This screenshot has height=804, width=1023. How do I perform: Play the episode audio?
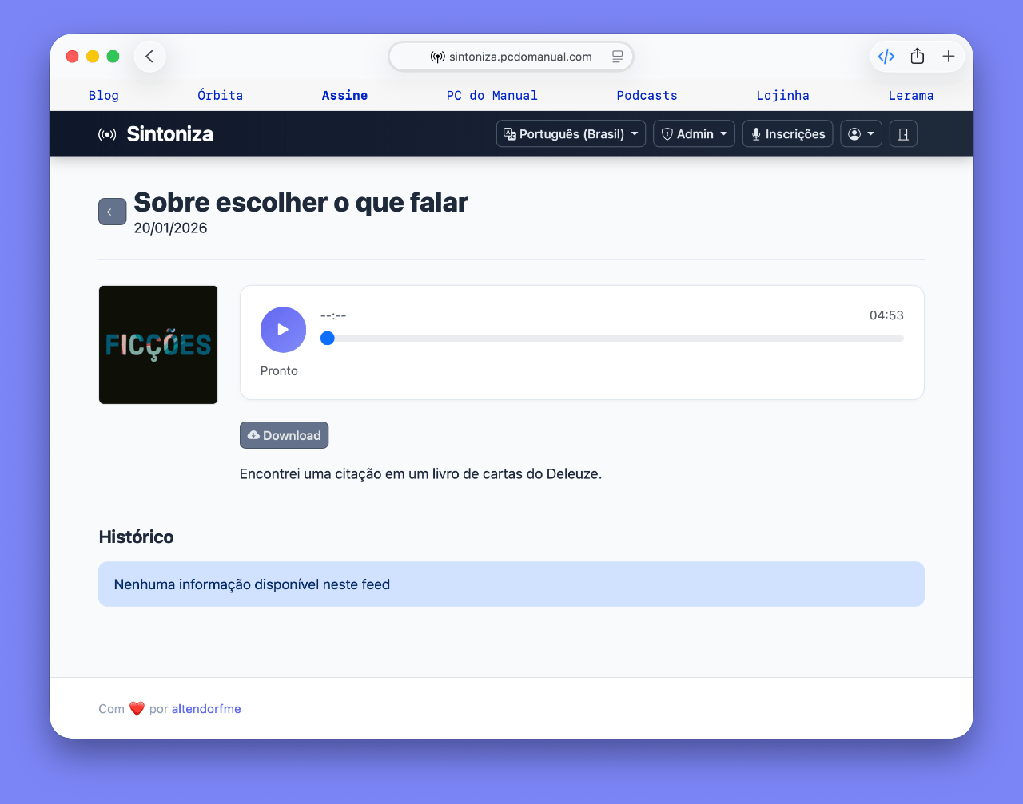[283, 330]
